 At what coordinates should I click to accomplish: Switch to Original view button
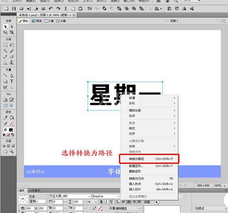[x=23, y=21]
